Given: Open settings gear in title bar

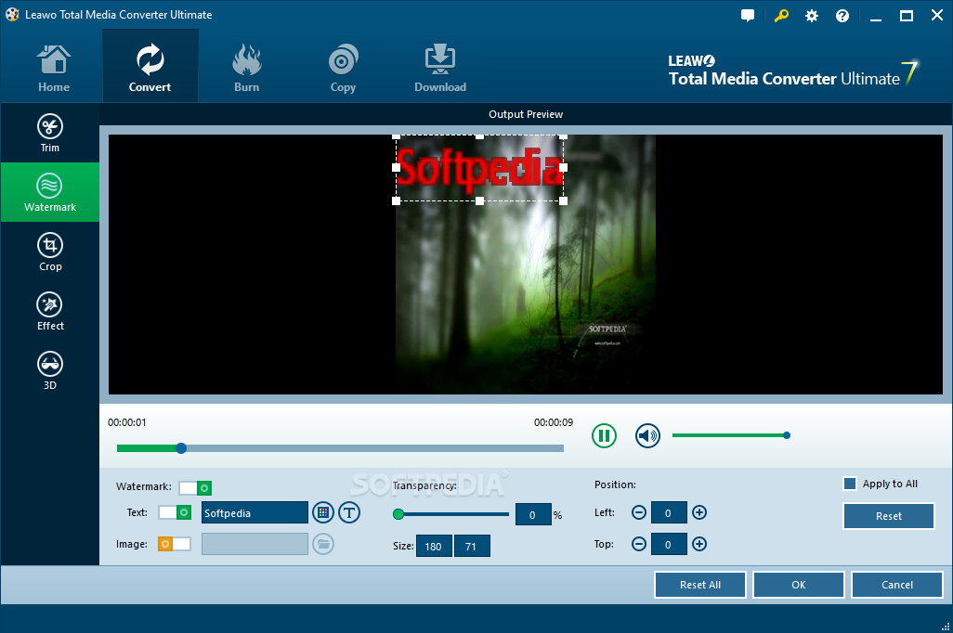Looking at the screenshot, I should tap(812, 16).
